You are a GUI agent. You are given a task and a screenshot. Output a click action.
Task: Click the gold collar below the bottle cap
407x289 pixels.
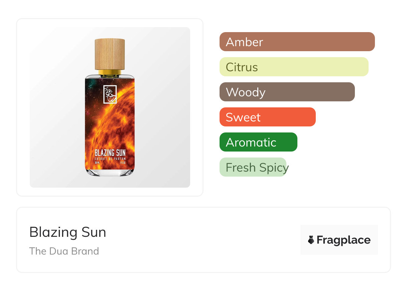110,72
